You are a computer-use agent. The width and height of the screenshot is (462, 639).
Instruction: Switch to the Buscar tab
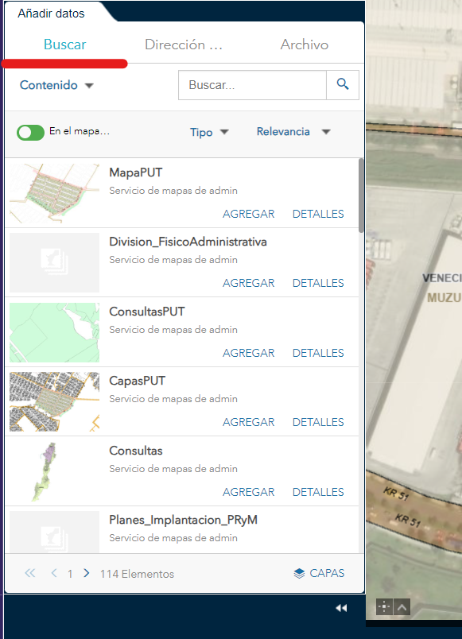[x=65, y=45]
